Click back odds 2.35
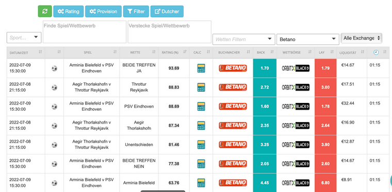Screen dimensions: 392x192 point(265,126)
